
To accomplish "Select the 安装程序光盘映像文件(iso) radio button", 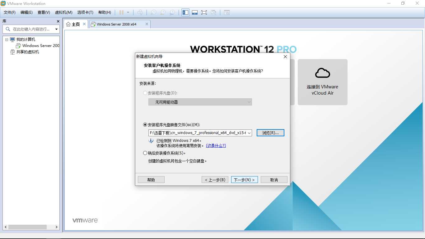I will tap(145, 125).
